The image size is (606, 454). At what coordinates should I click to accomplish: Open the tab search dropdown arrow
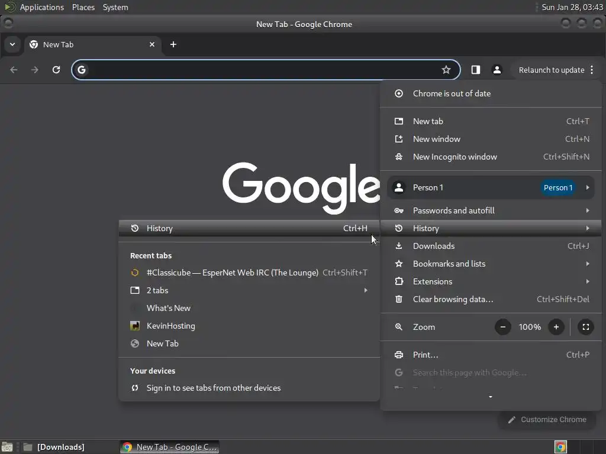pos(12,44)
